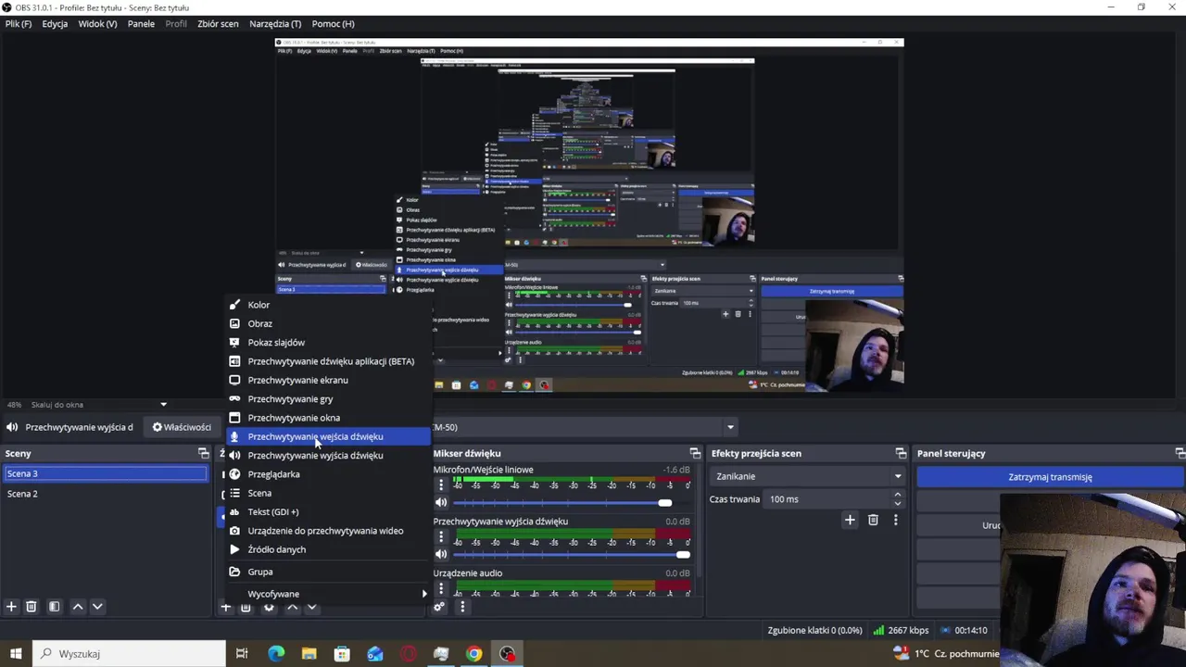1186x667 pixels.
Task: Move source up with the sources up arrow
Action: (x=292, y=608)
